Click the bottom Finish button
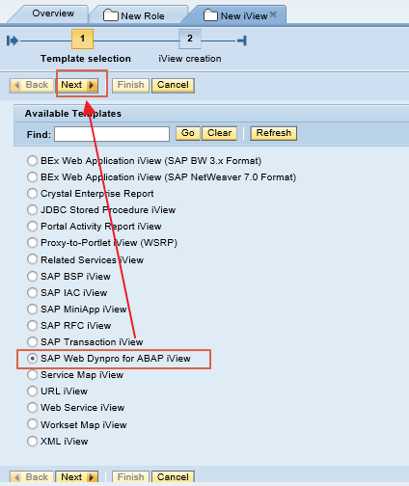Screen dimensions: 409x486 (130, 476)
